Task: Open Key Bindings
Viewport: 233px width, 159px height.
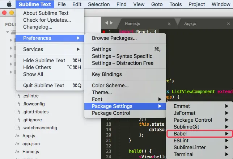Action: pyautogui.click(x=125, y=74)
